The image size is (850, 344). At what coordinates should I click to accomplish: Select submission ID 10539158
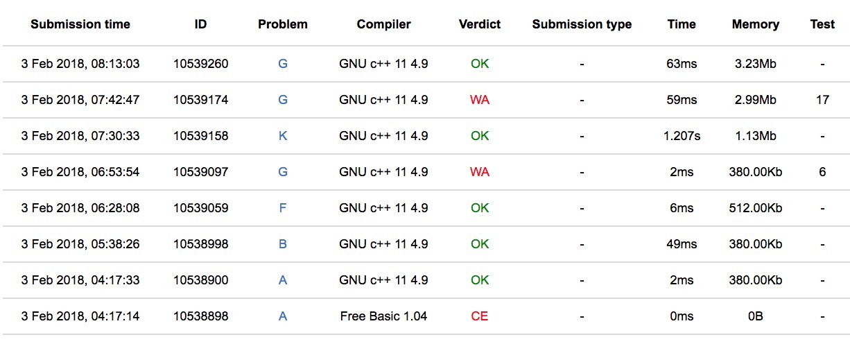[201, 136]
